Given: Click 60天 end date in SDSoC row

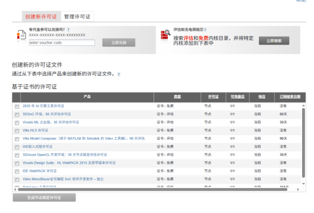Looking at the screenshot, I should (283, 114).
